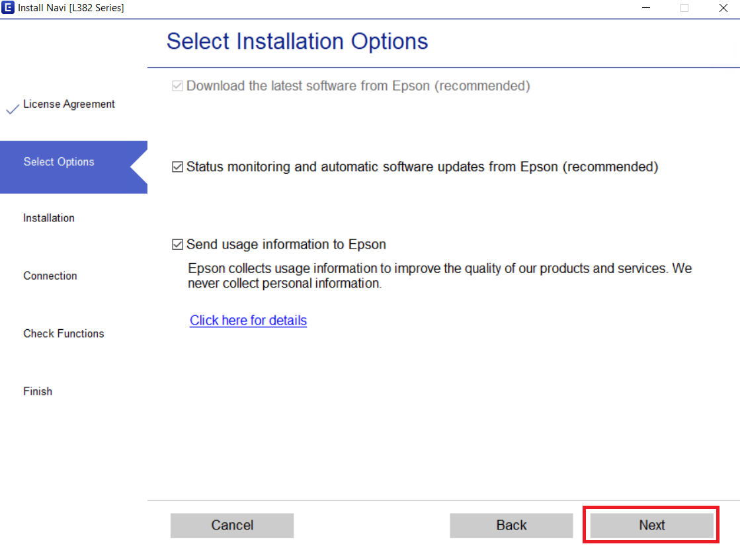This screenshot has width=740, height=548.
Task: Click the Back button
Action: [511, 525]
